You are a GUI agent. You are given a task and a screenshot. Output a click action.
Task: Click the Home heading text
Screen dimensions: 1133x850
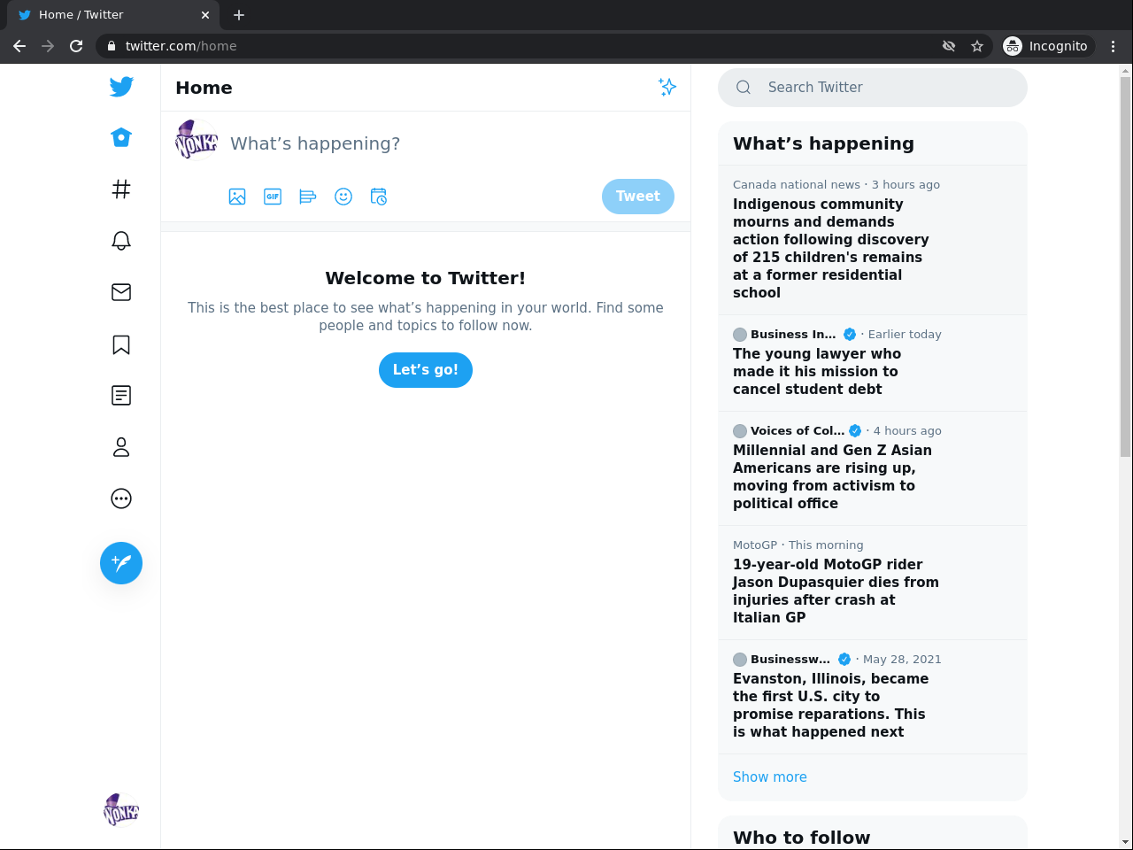204,88
